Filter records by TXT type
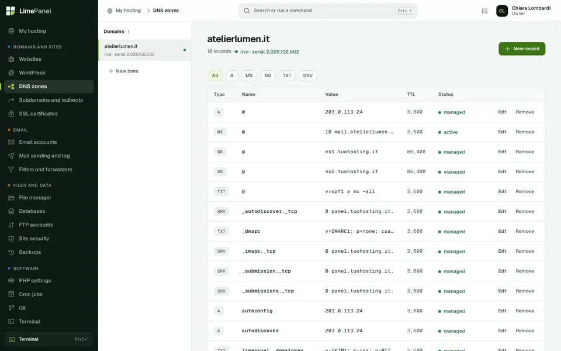This screenshot has width=561, height=351. coord(287,75)
